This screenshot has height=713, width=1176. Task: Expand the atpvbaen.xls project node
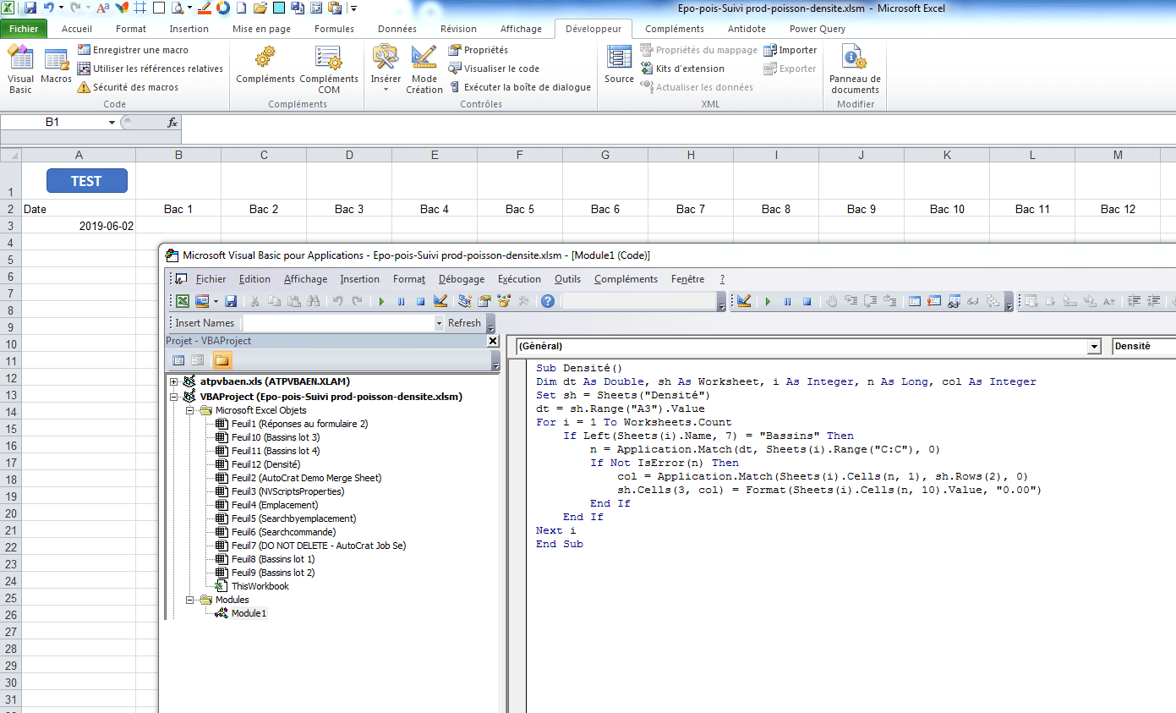pyautogui.click(x=174, y=381)
